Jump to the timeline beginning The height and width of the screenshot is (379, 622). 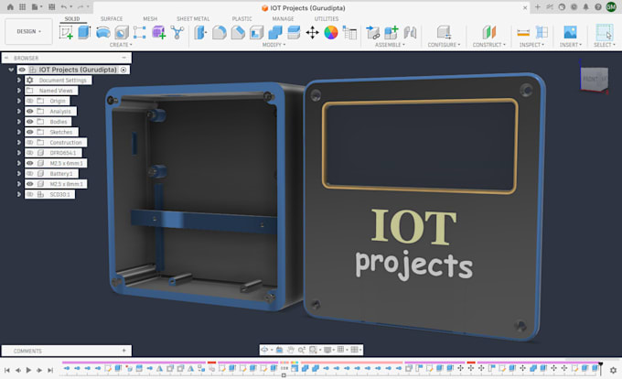(7, 370)
